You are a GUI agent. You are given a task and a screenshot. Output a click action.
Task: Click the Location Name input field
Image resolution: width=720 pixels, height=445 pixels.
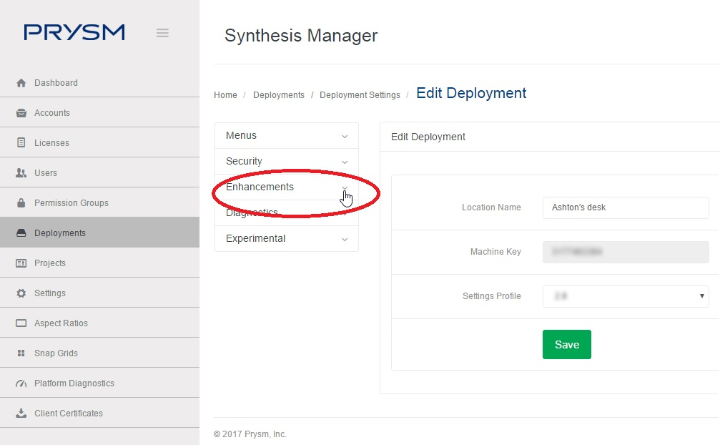click(626, 207)
